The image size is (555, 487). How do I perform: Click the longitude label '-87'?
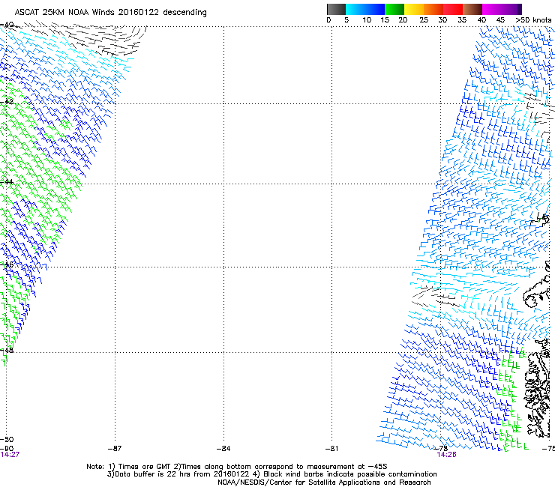pos(115,449)
